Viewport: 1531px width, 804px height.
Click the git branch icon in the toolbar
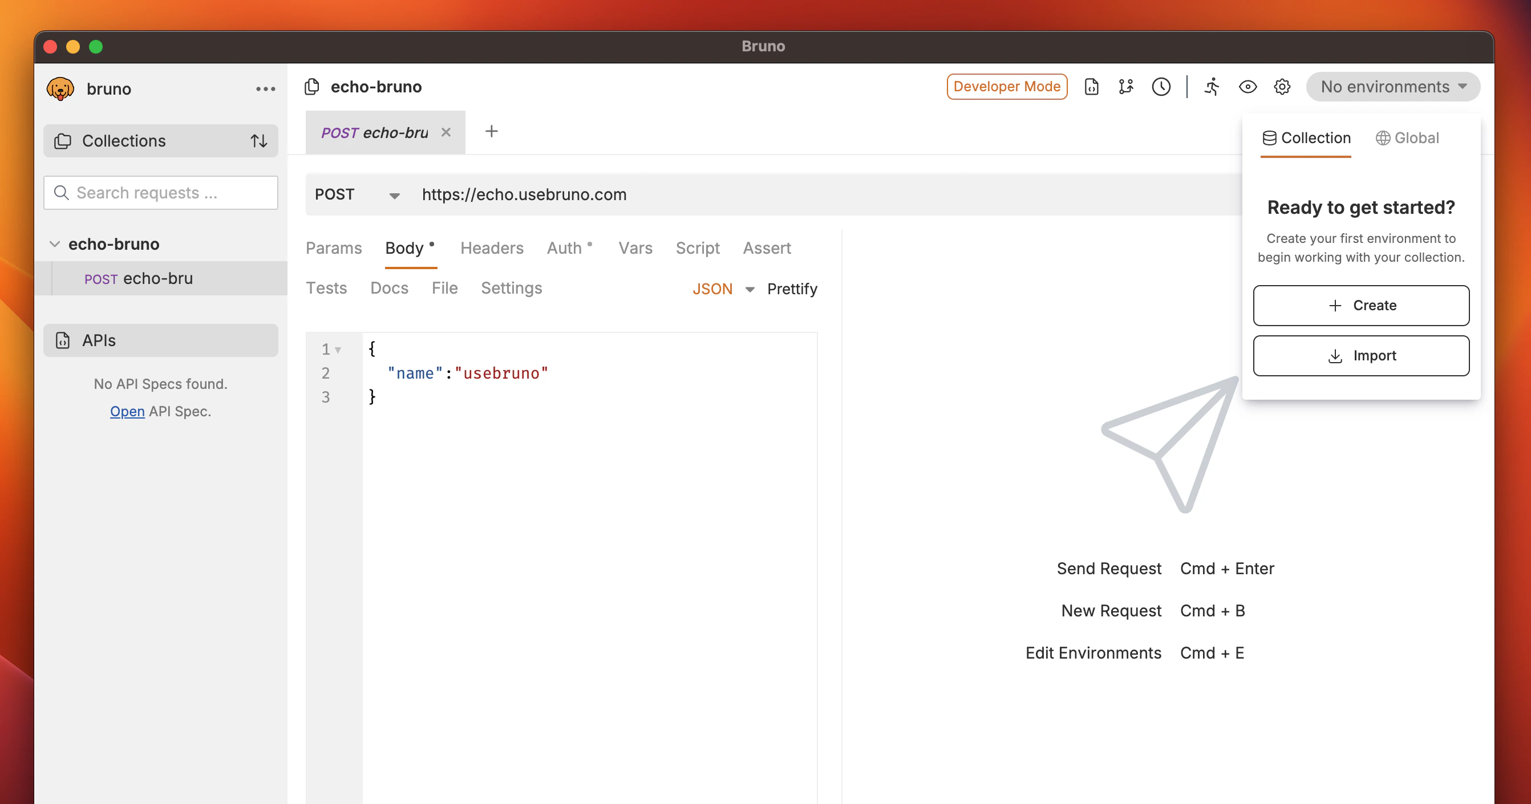pos(1125,87)
